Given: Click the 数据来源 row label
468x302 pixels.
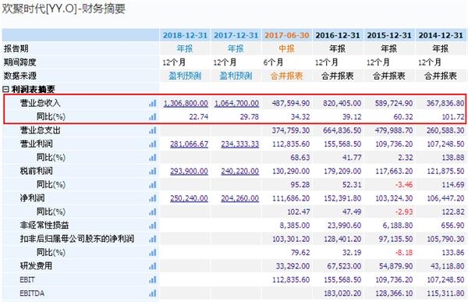Looking at the screenshot, I should tap(20, 76).
